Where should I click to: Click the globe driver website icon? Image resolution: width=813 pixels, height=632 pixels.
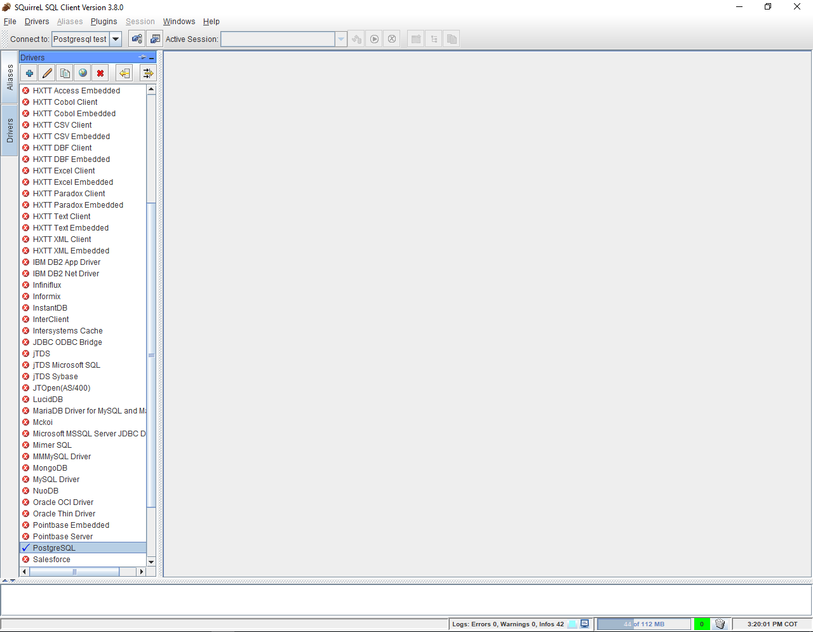(x=83, y=73)
